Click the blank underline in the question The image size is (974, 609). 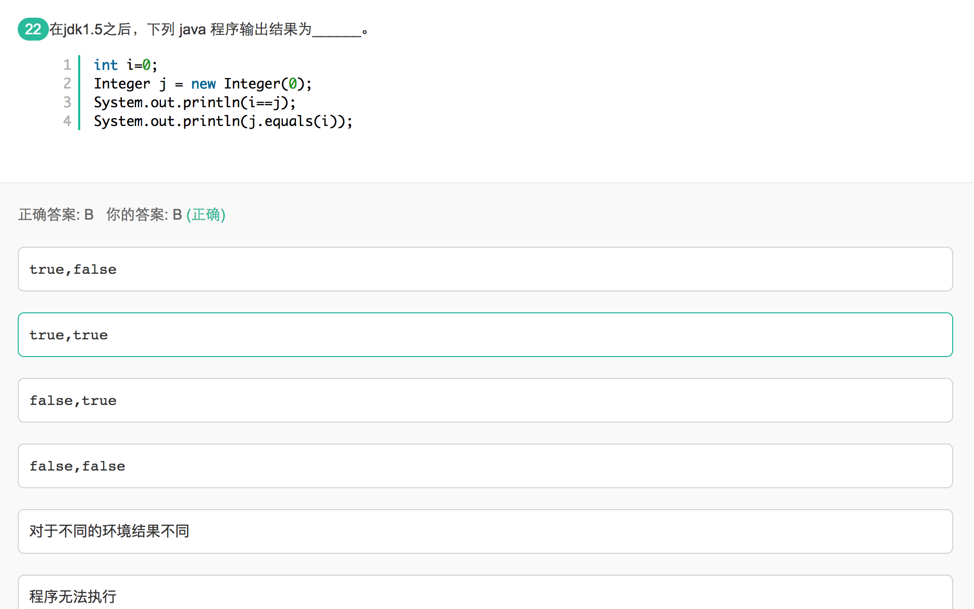[336, 31]
